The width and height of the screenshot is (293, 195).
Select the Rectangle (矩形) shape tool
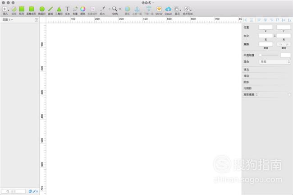pos(22,9)
